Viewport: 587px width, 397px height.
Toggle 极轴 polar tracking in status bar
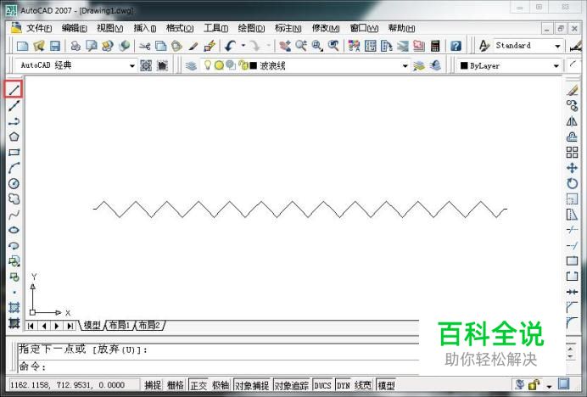(x=221, y=385)
